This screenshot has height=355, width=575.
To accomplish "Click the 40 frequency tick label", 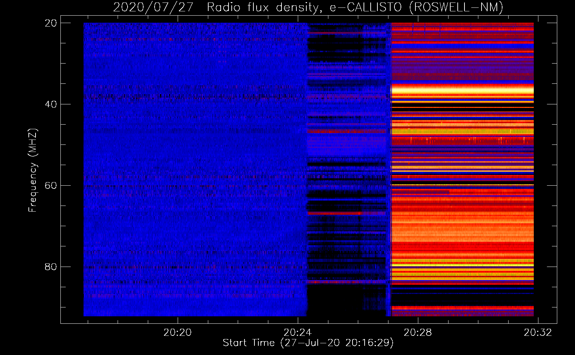I will tap(50, 104).
